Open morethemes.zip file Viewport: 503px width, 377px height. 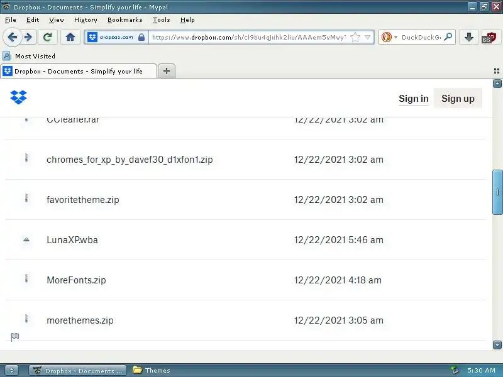click(80, 320)
